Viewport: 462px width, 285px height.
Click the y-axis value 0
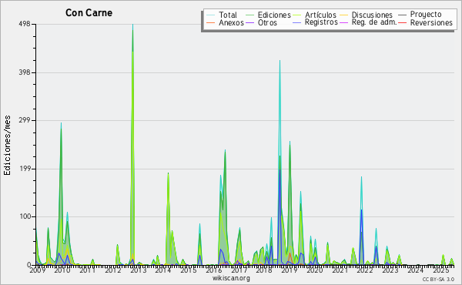pyautogui.click(x=29, y=265)
